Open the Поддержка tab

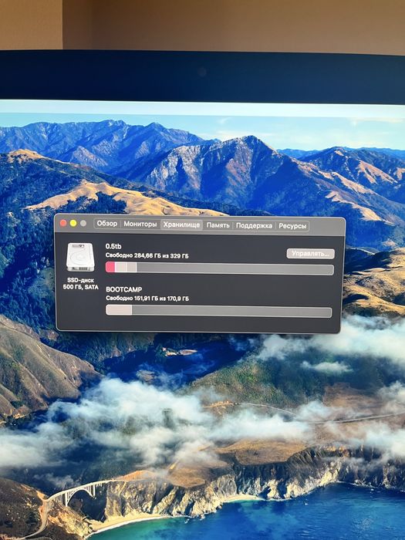click(254, 226)
